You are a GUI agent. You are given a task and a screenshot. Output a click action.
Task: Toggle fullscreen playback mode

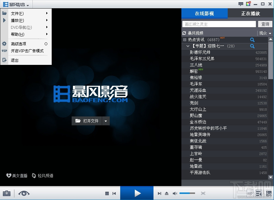point(203,193)
